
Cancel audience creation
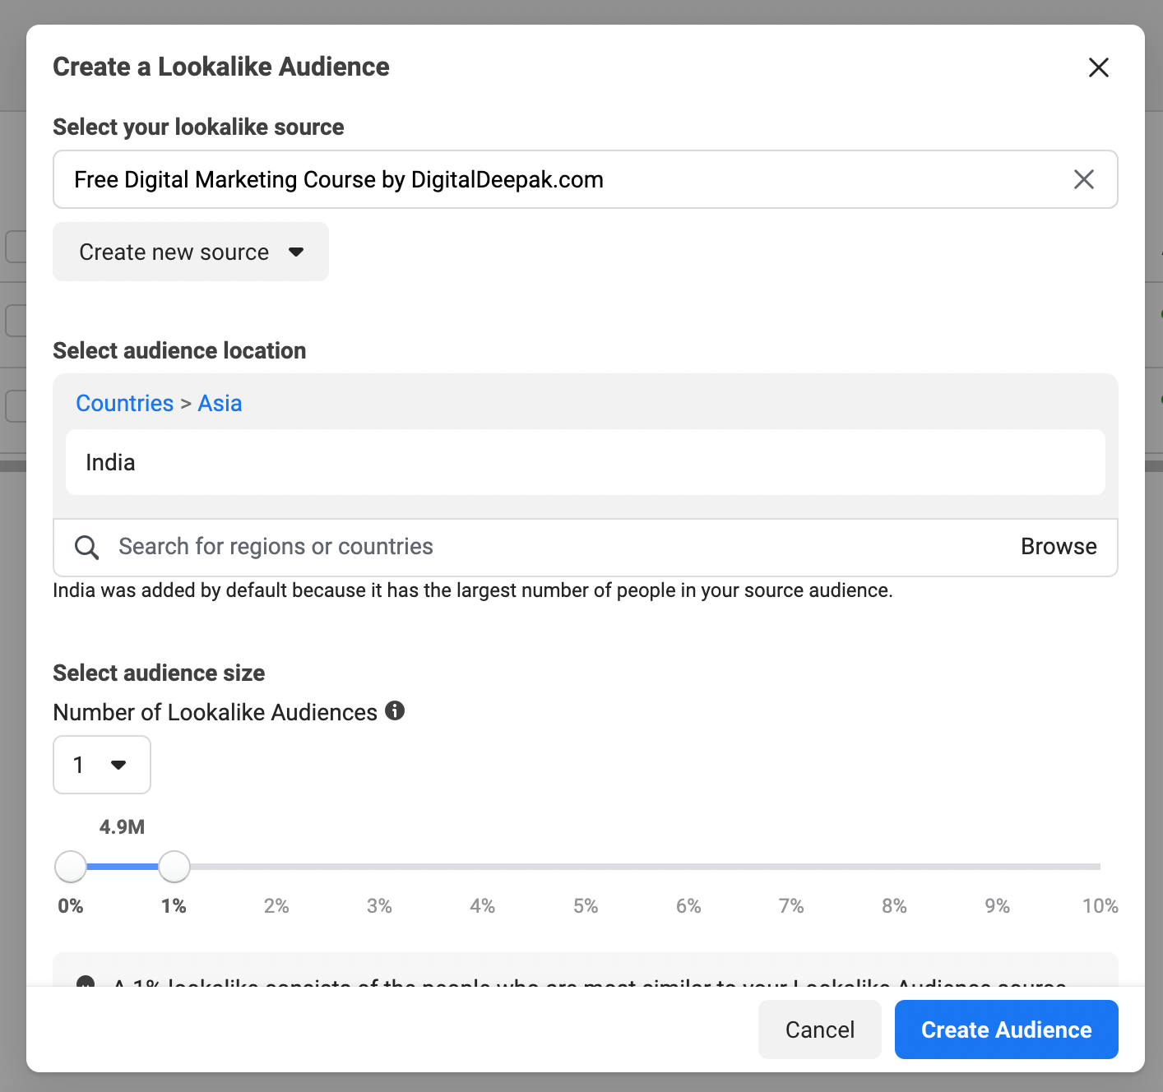click(820, 1030)
